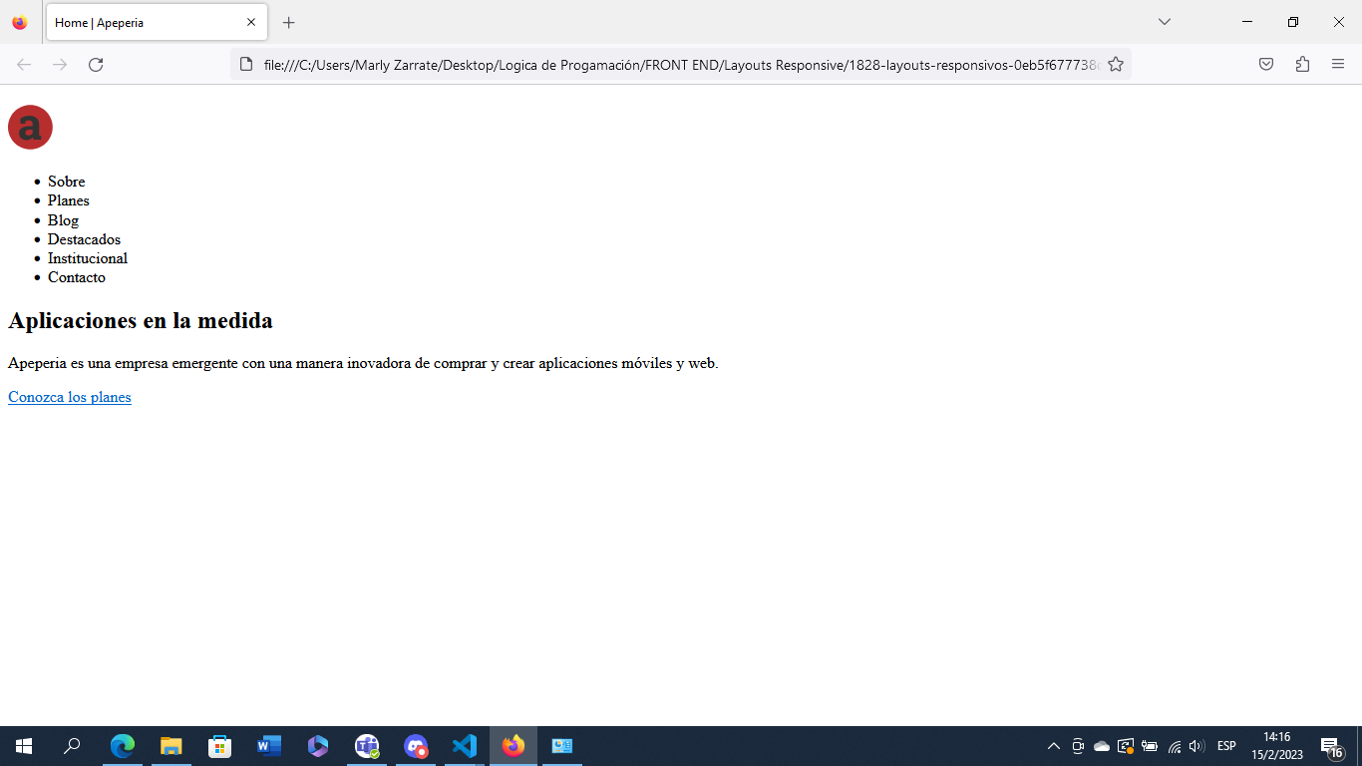Screen dimensions: 1362x766
Task: Open OneDrive cloud tray icon
Action: coord(1102,746)
